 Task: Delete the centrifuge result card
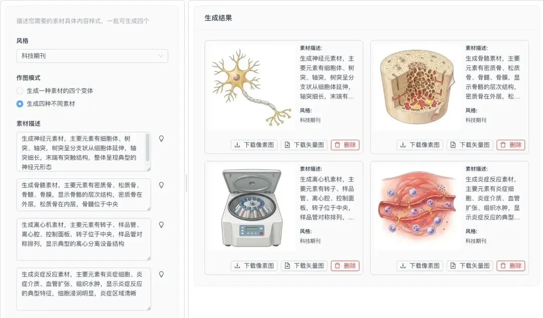point(345,266)
